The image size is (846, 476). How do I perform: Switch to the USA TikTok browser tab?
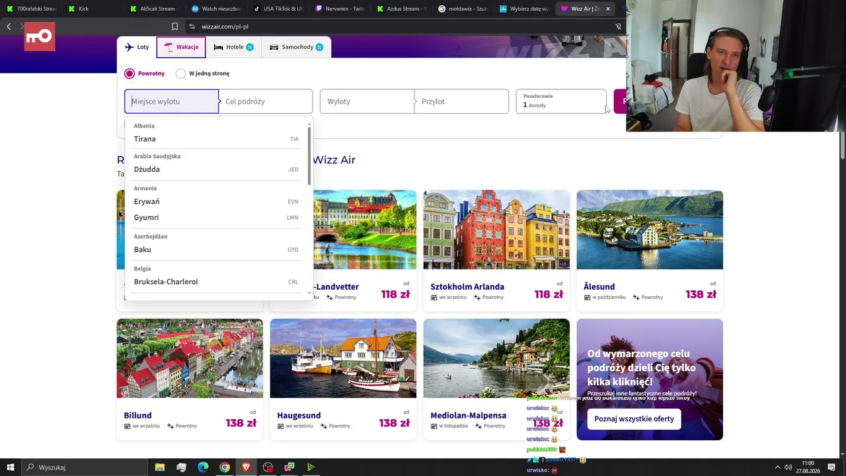point(278,9)
